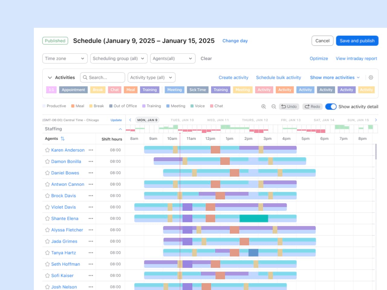Select the Sick Time activity swatch
This screenshot has height=290, width=387.
pos(197,90)
